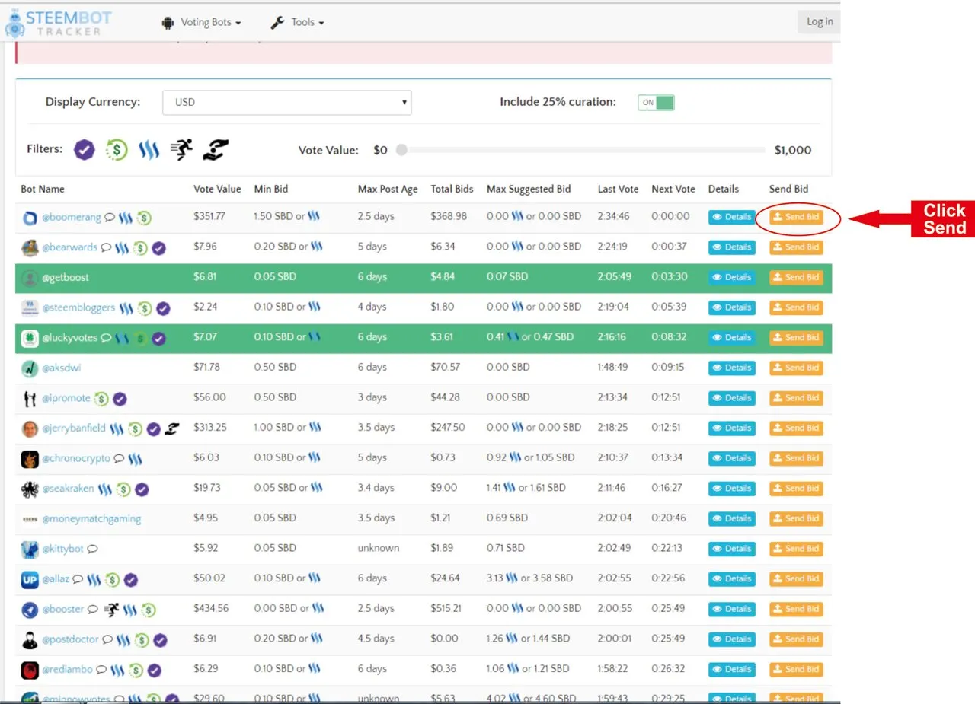Viewport: 975px width, 704px height.
Task: Click the hand icon beside @jerrybanfield
Action: click(x=171, y=428)
